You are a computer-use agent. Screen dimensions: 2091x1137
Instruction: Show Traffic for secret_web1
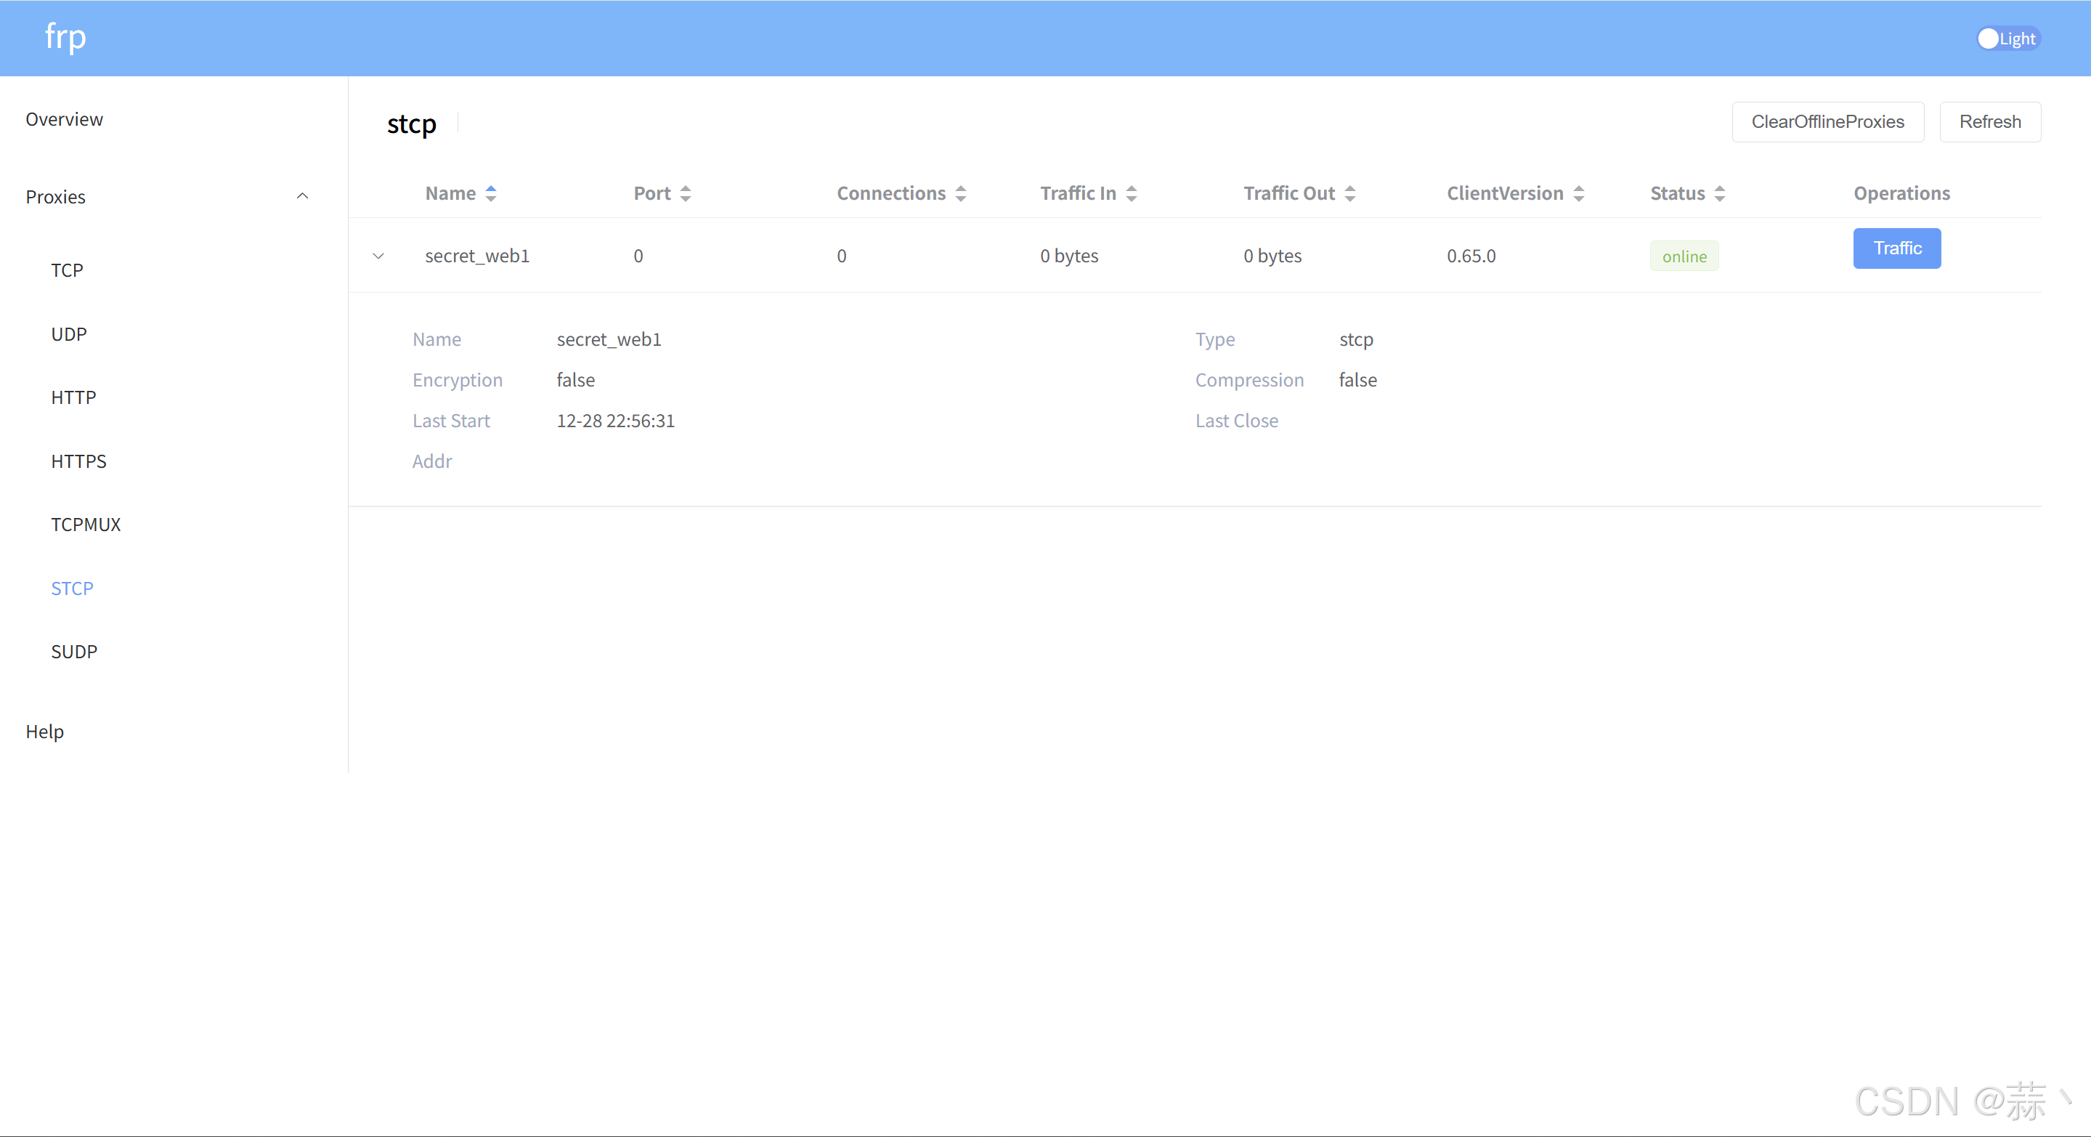coord(1896,248)
